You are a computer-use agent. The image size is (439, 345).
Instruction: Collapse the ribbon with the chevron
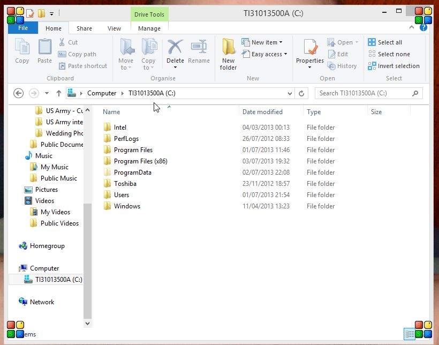point(412,27)
